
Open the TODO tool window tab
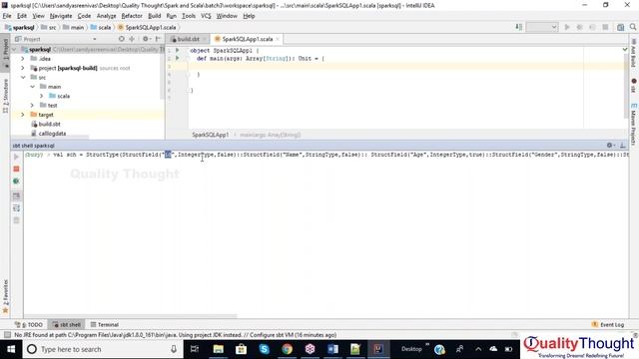(29, 324)
